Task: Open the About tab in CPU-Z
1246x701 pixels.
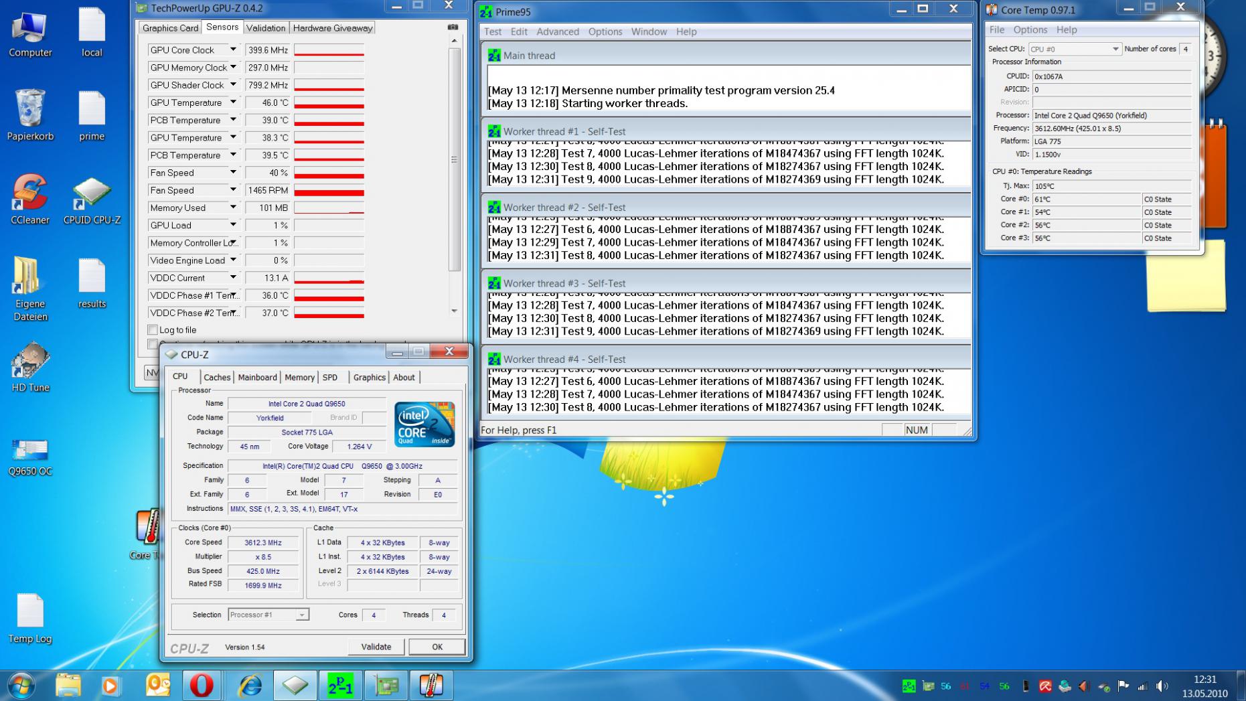Action: [404, 378]
